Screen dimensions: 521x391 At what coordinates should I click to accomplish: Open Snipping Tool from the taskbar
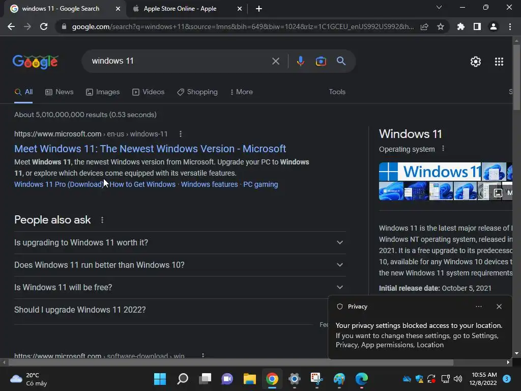point(316,379)
